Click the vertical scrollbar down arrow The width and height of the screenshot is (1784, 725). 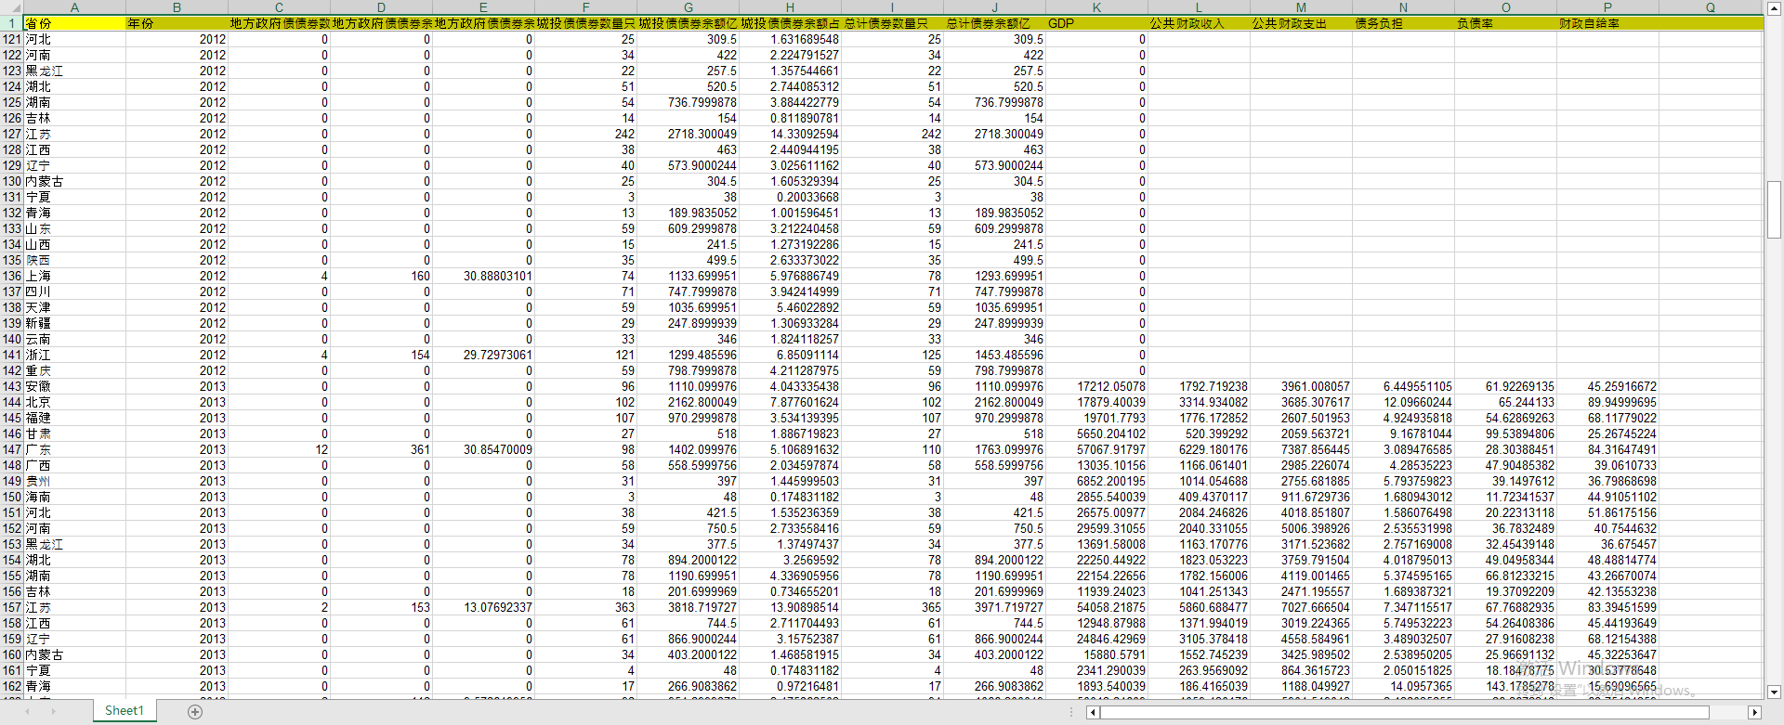pyautogui.click(x=1774, y=692)
